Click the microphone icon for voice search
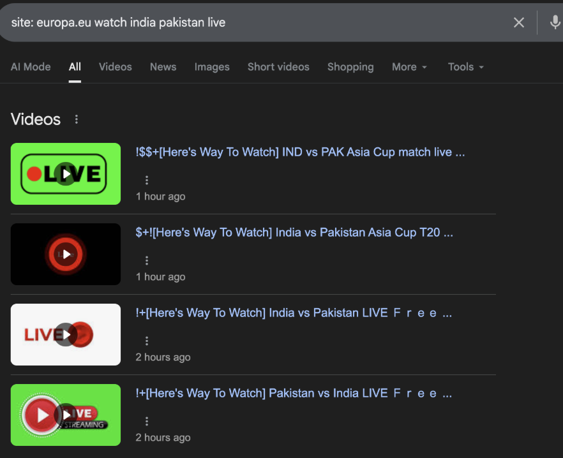 coord(554,22)
